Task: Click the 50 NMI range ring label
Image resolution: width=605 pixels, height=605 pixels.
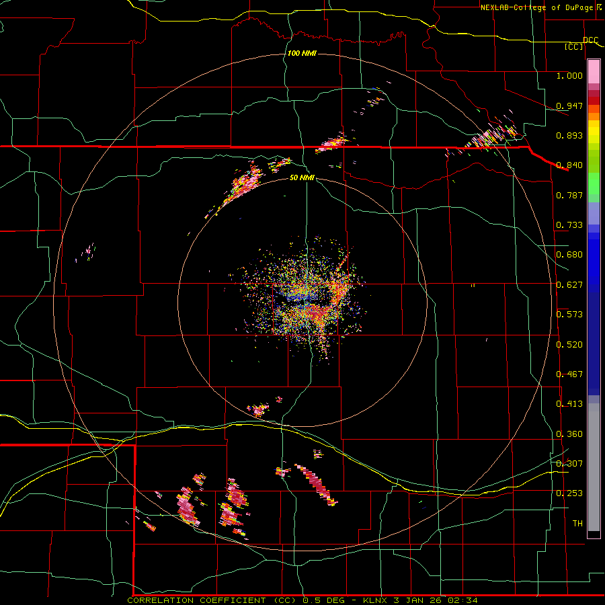Action: 302,177
